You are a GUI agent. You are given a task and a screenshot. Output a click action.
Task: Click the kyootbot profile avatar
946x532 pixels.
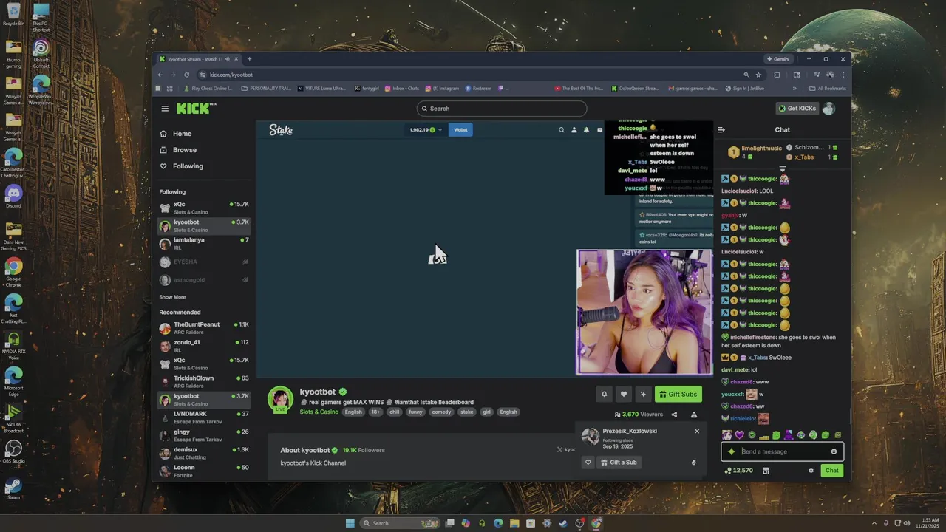280,399
